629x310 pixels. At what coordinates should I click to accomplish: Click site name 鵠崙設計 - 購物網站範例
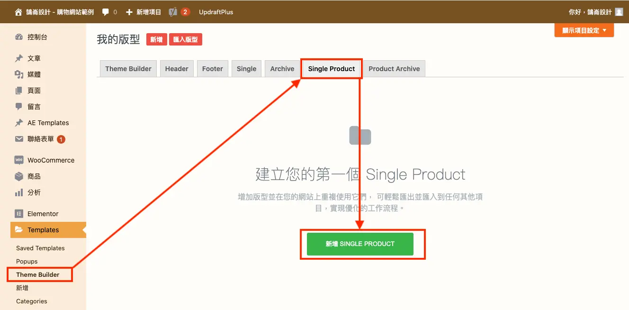pos(60,12)
